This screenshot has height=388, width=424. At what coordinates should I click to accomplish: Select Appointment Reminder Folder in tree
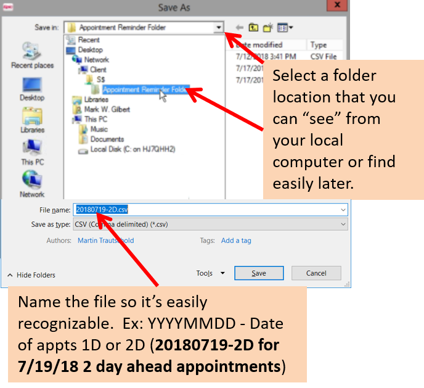[x=144, y=89]
